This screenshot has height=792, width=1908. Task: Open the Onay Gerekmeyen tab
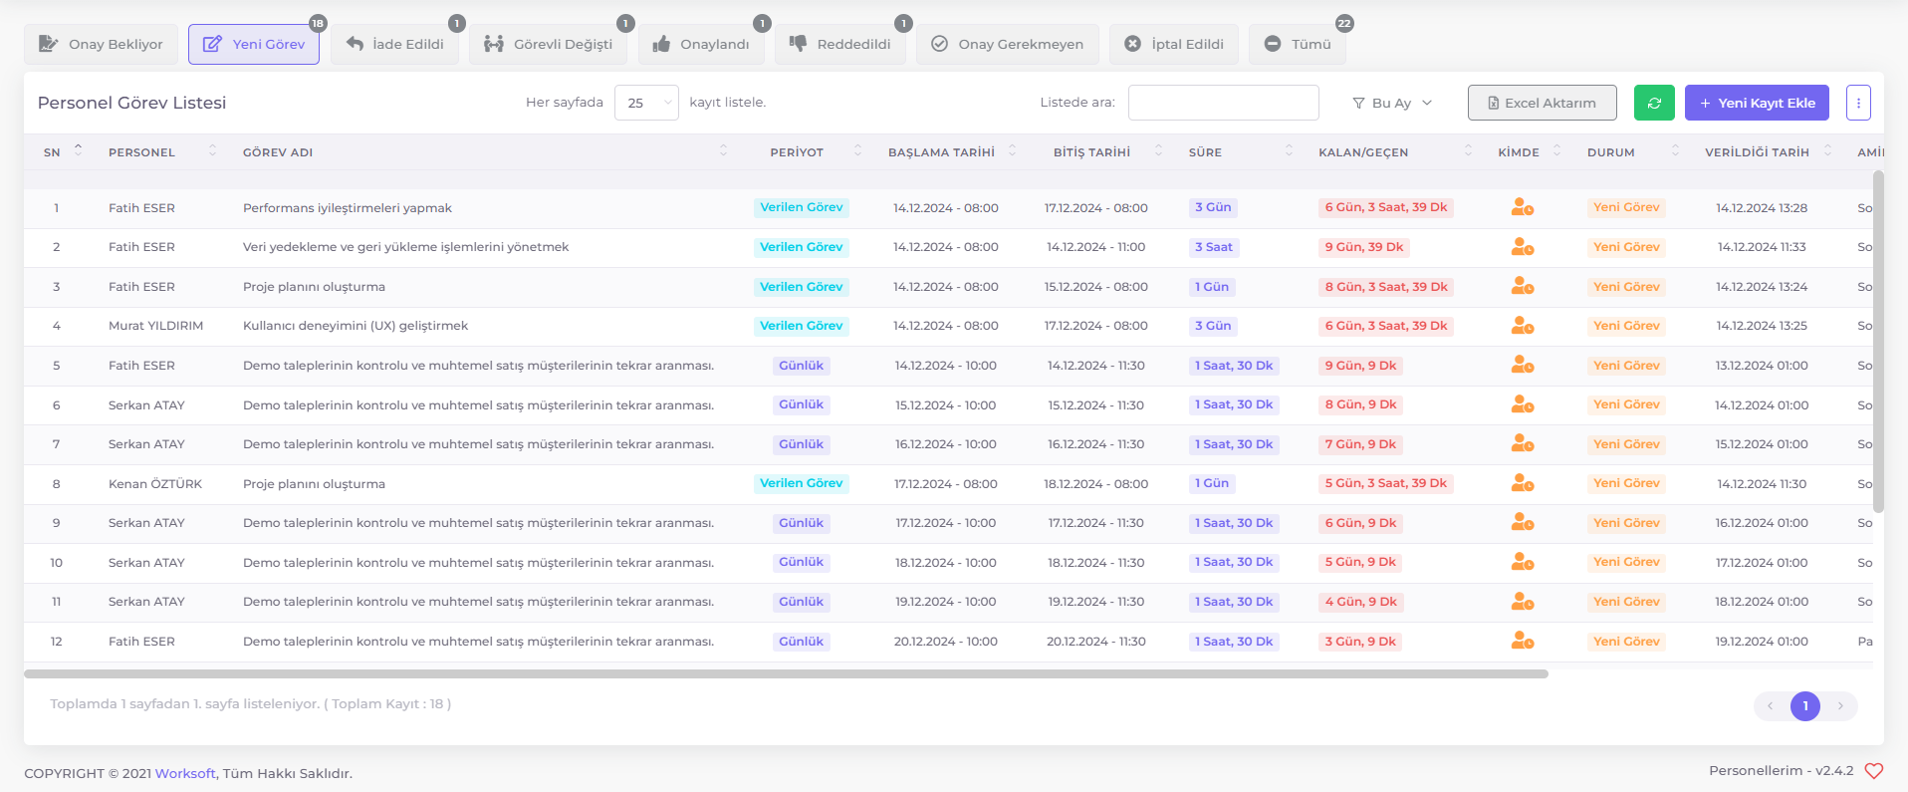tap(1008, 44)
